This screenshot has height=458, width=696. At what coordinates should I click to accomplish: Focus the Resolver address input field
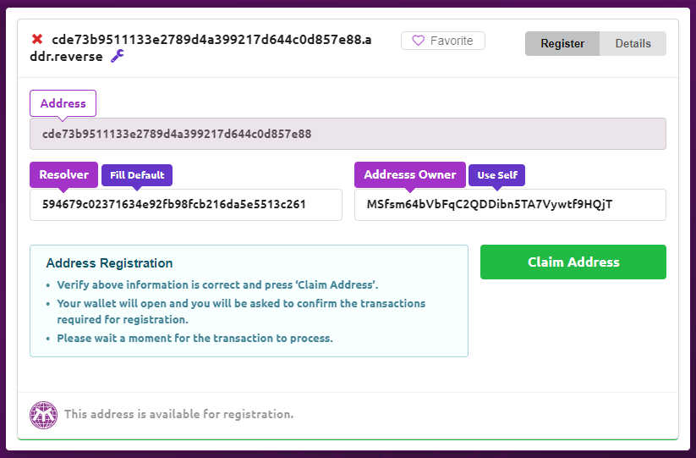point(186,205)
